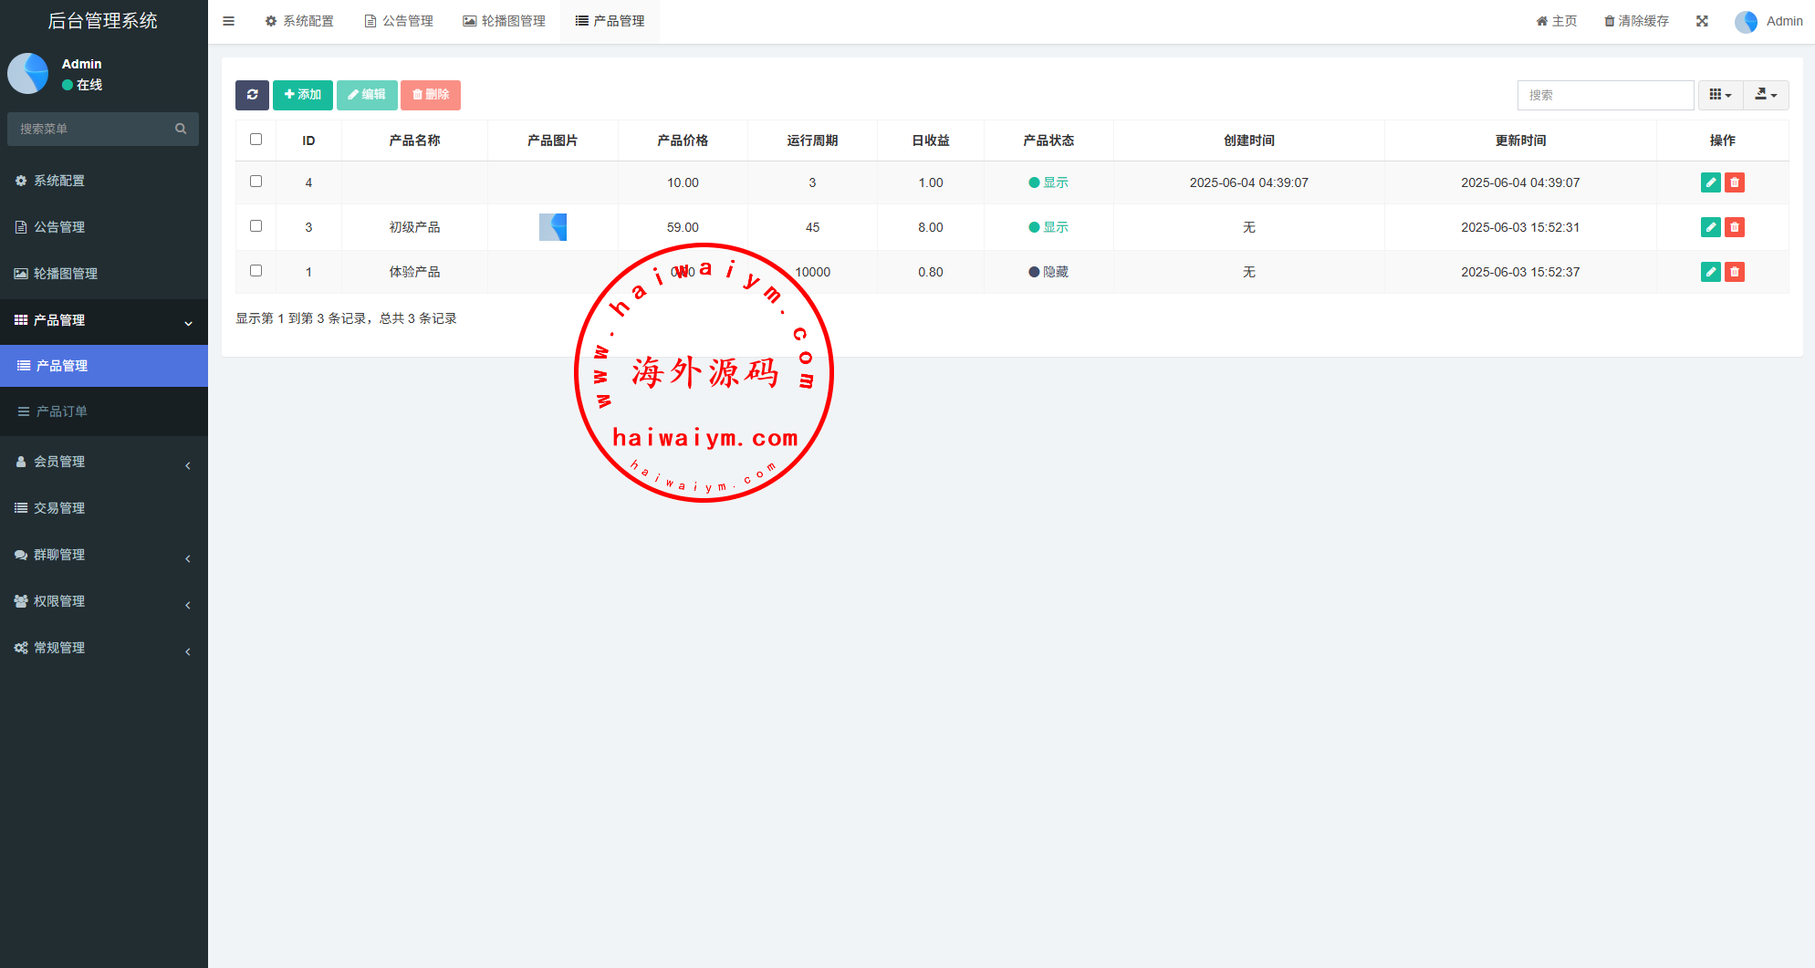Open 产品订单 in the sidebar submenu
Viewport: 1815px width, 968px height.
pyautogui.click(x=61, y=411)
